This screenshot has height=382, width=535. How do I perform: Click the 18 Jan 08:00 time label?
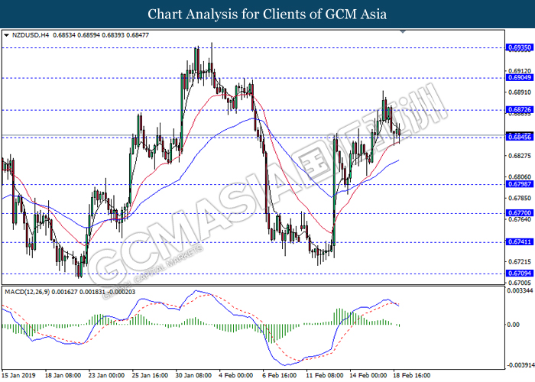[x=63, y=375]
